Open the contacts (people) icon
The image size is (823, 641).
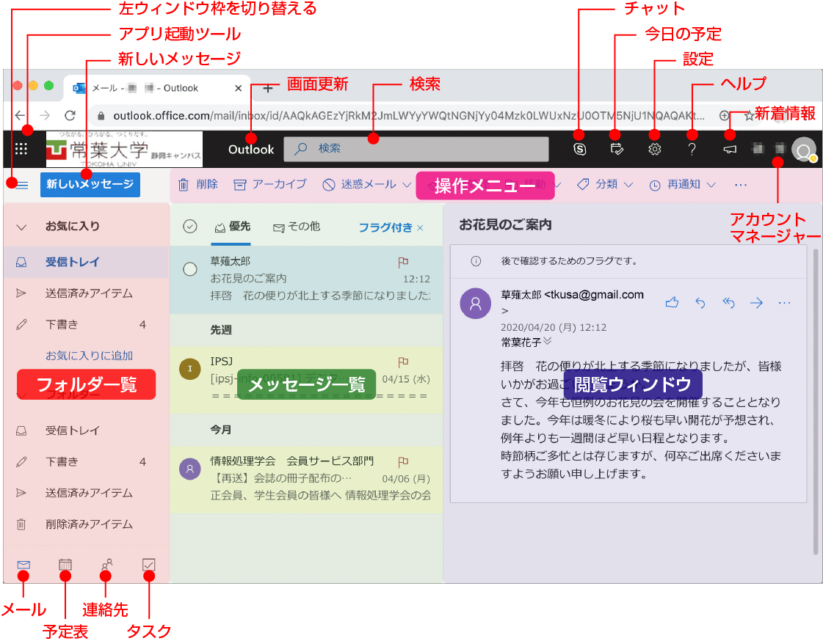click(107, 565)
